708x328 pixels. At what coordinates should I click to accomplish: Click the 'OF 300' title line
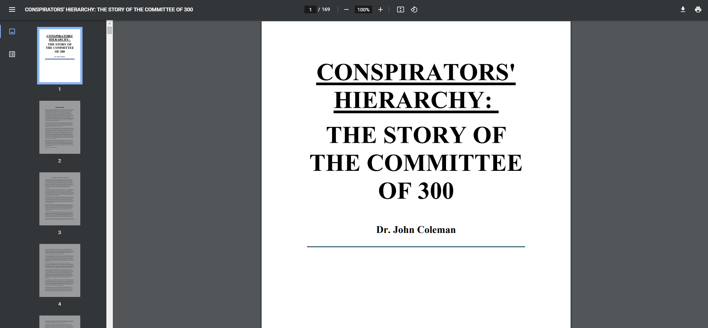(416, 191)
